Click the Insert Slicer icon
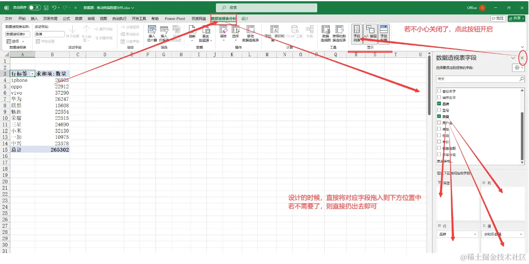529x264 pixels. 152,29
